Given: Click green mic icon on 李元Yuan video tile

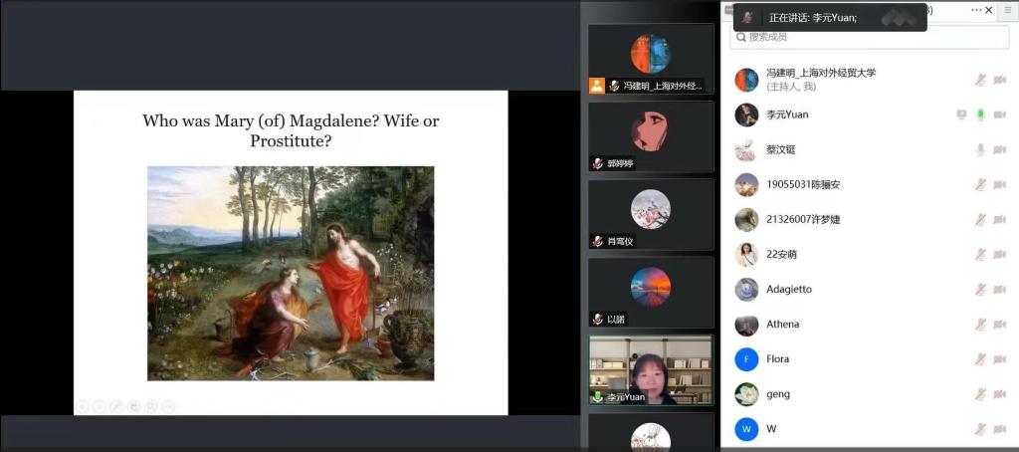Looking at the screenshot, I should tap(598, 396).
